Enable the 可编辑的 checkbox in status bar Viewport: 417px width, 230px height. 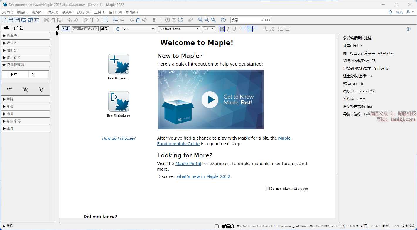217,226
